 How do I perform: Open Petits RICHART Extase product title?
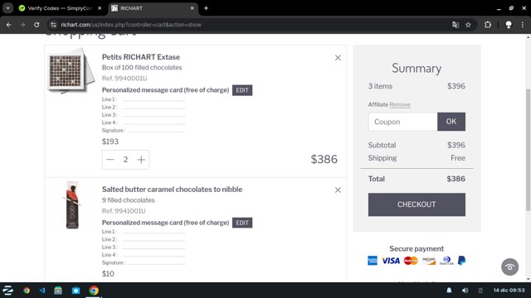click(141, 57)
